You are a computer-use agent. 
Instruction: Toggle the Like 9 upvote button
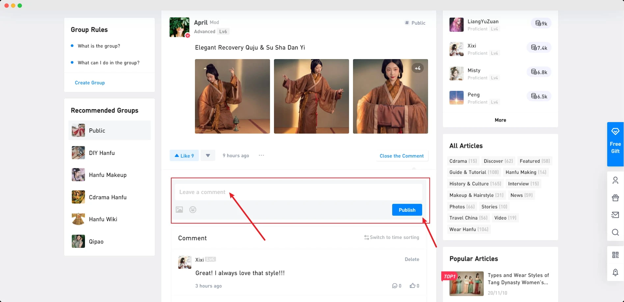(184, 156)
